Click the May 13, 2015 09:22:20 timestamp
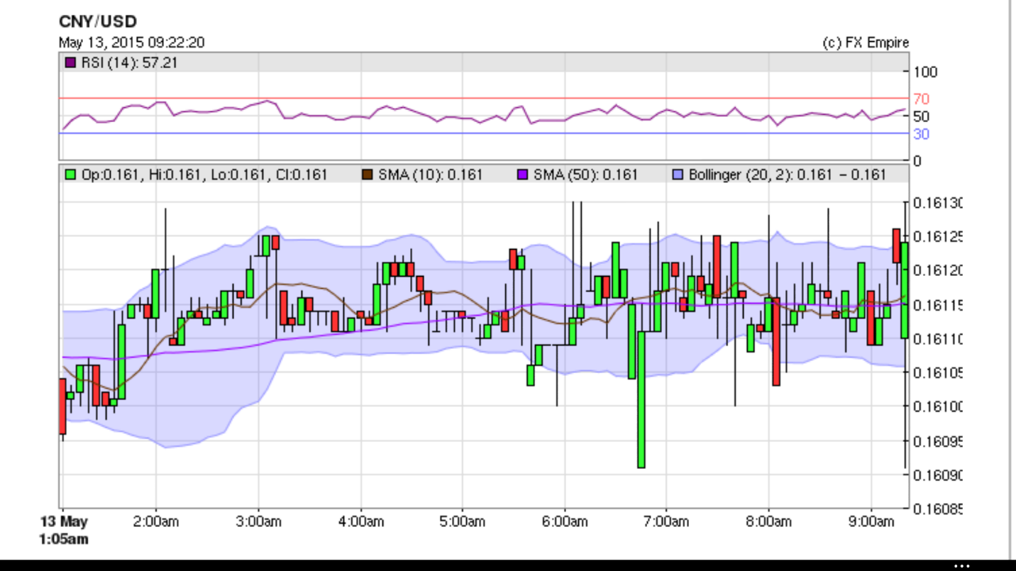The width and height of the screenshot is (1016, 571). (x=131, y=43)
